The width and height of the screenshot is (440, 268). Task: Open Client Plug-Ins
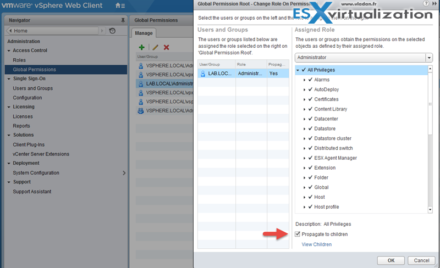coord(29,144)
